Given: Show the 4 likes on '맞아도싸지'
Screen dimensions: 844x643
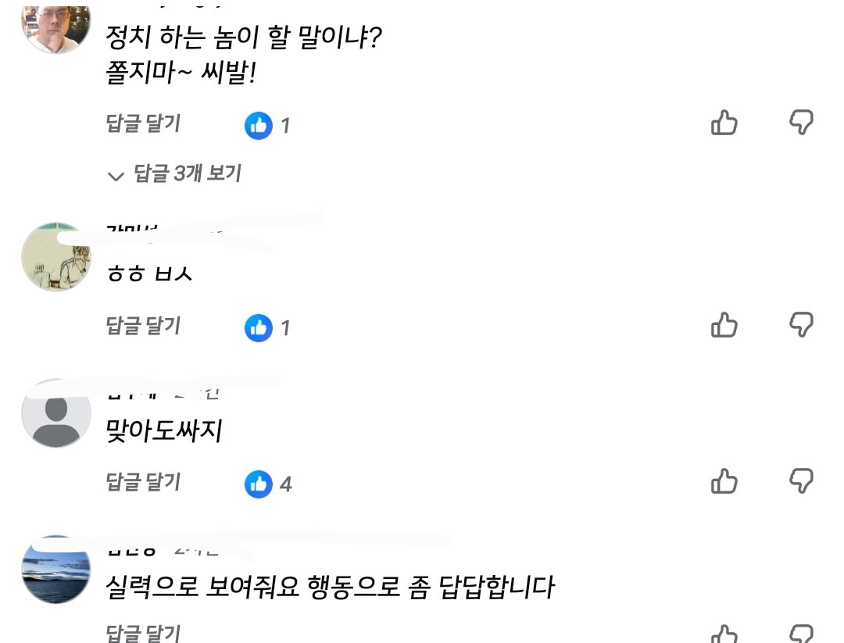Looking at the screenshot, I should click(268, 484).
